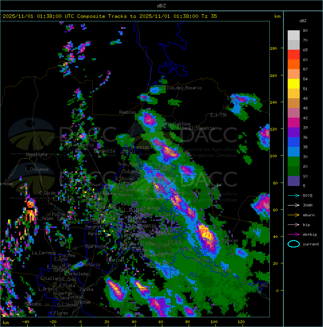Click the 'Clla.El_Cavadito' map label
The width and height of the screenshot is (323, 327).
(196, 128)
